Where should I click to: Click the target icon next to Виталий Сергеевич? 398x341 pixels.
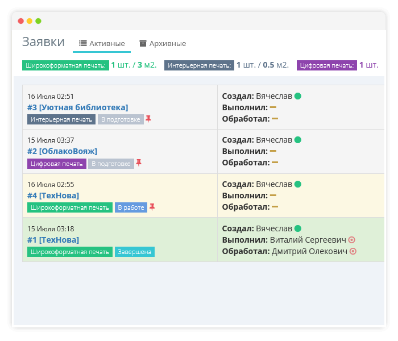[x=351, y=240]
